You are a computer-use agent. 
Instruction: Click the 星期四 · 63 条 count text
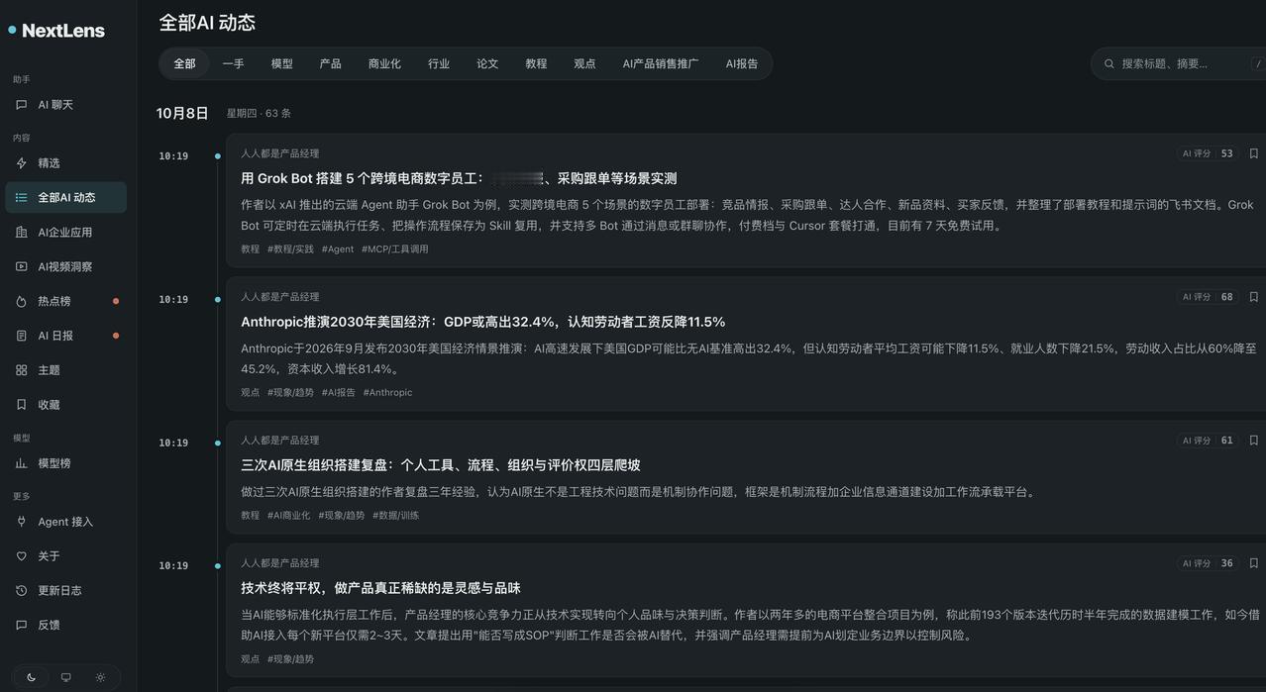click(x=259, y=114)
